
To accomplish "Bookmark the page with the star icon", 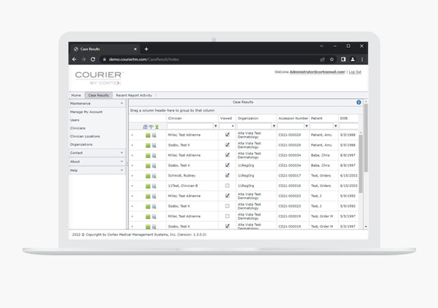I will click(x=332, y=60).
